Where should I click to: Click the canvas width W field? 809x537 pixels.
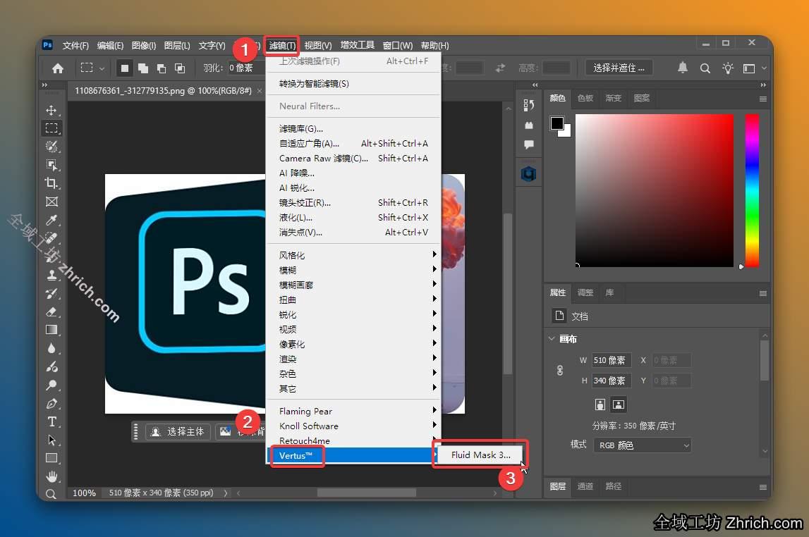(x=612, y=360)
